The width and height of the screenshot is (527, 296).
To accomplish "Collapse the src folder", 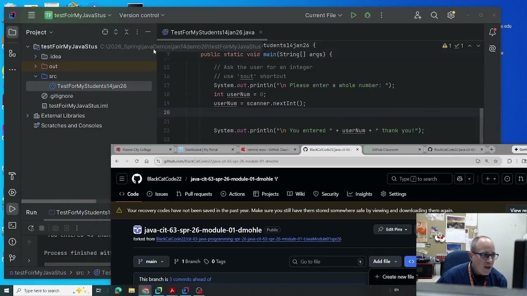I will [35, 76].
